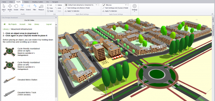215x101 pixels.
Task: Apply route settings To Selection
Action: (110, 11)
